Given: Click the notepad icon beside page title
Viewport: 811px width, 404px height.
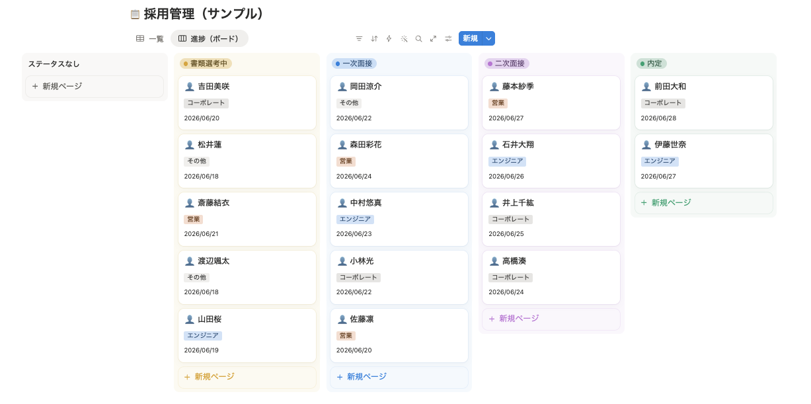Looking at the screenshot, I should 135,14.
